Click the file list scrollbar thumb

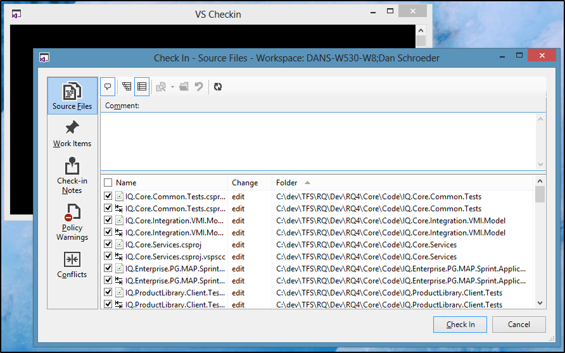540,194
